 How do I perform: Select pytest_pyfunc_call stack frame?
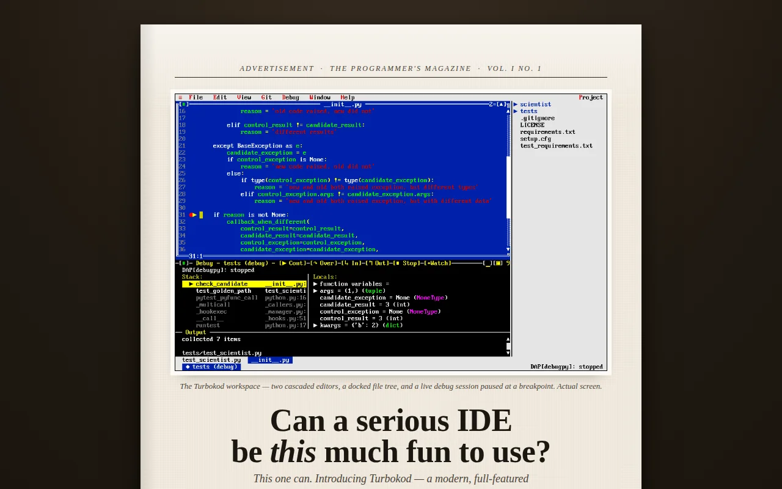pos(244,298)
